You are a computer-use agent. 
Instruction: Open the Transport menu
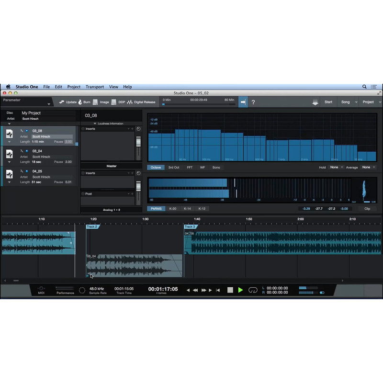coord(95,87)
